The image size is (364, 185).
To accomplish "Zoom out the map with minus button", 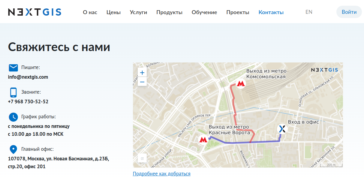I will coord(142,82).
